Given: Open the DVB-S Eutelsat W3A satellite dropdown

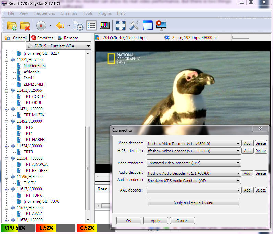Looking at the screenshot, I should tap(59, 46).
